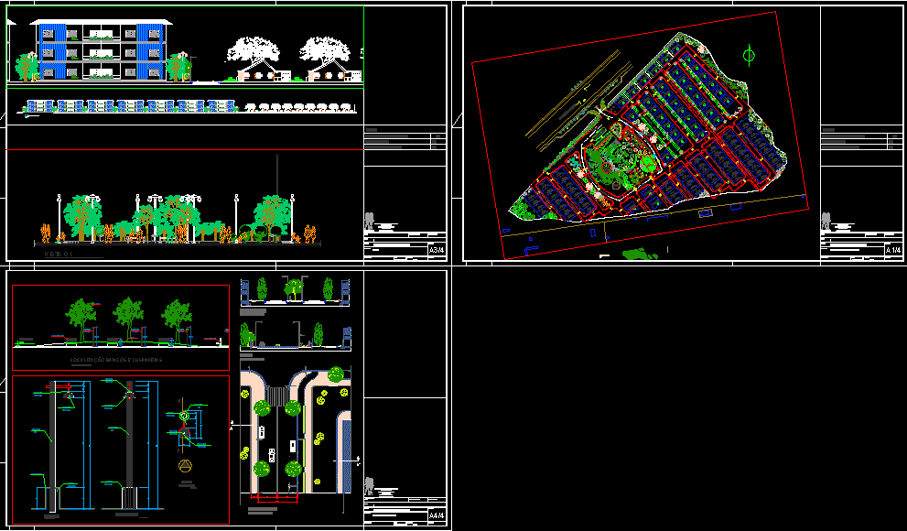Click the green north arrow symbol

pyautogui.click(x=750, y=56)
